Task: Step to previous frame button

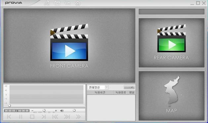Action: (9, 117)
